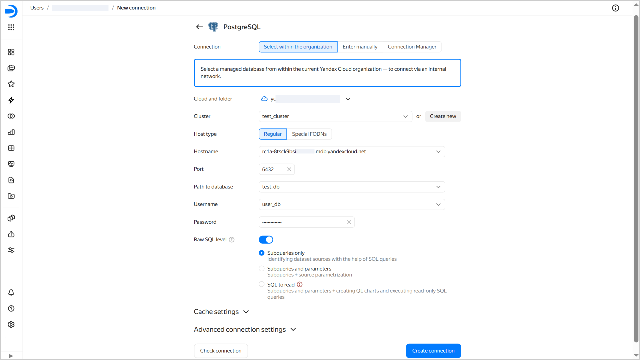Image resolution: width=640 pixels, height=360 pixels.
Task: Open the collections folders icon in sidebar
Action: 11,68
